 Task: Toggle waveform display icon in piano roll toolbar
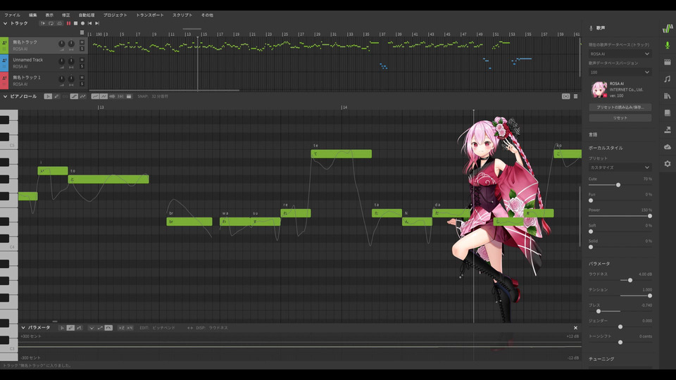point(112,96)
